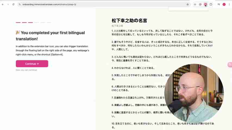Click the grey 松下幸之助 subtitle
This screenshot has height=130, width=232.
coord(117,26)
